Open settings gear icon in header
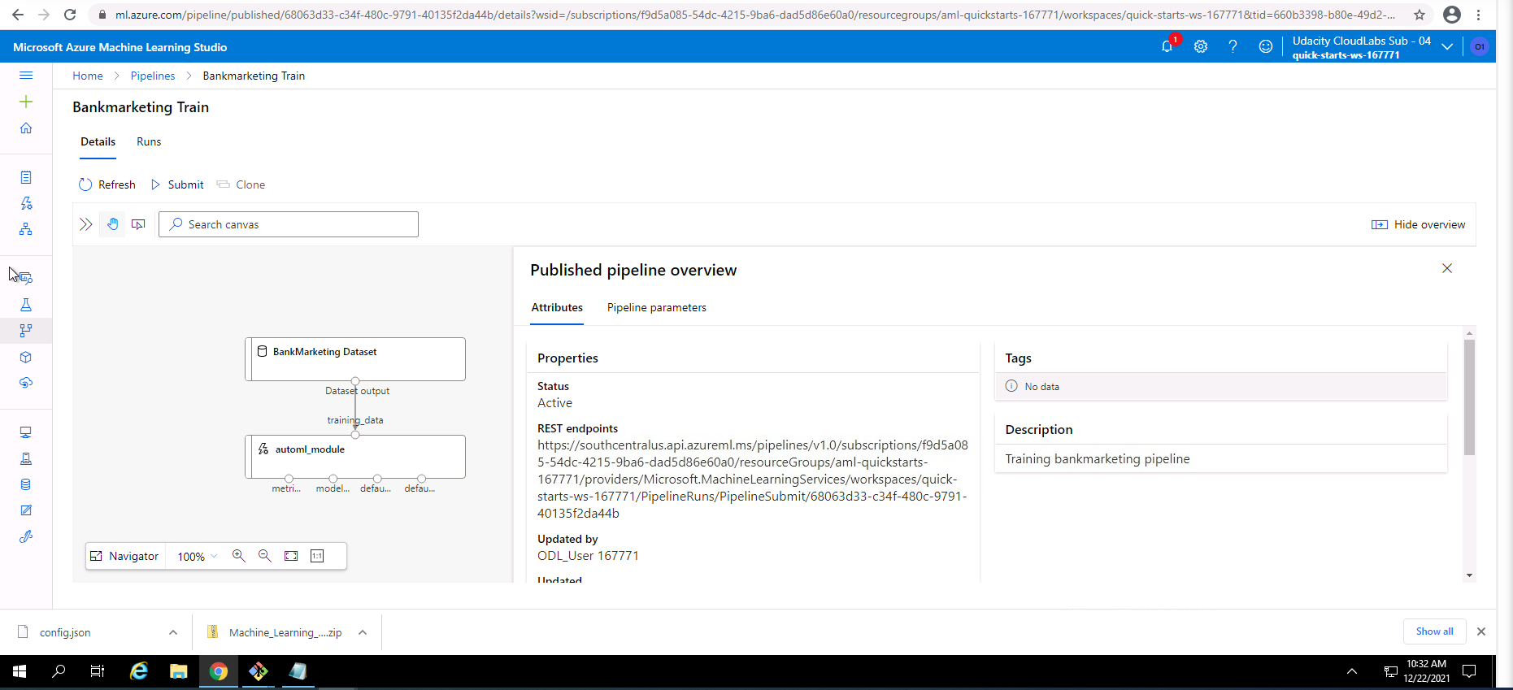Image resolution: width=1513 pixels, height=690 pixels. [x=1201, y=46]
